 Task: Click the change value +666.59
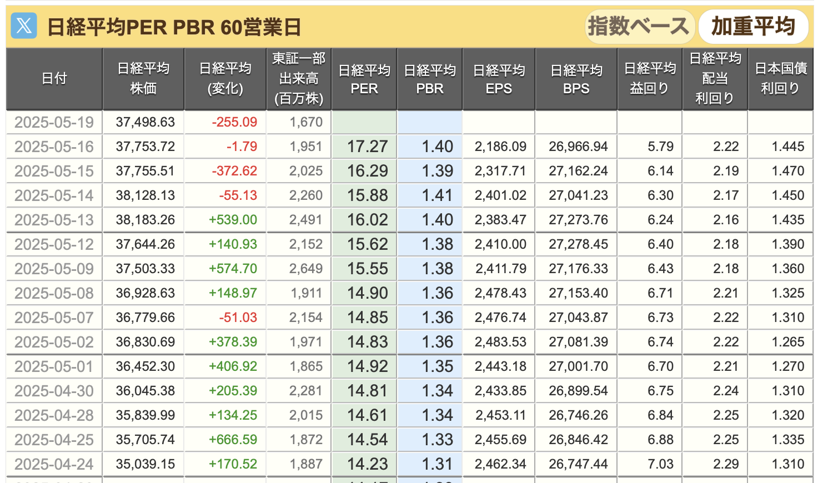[233, 440]
